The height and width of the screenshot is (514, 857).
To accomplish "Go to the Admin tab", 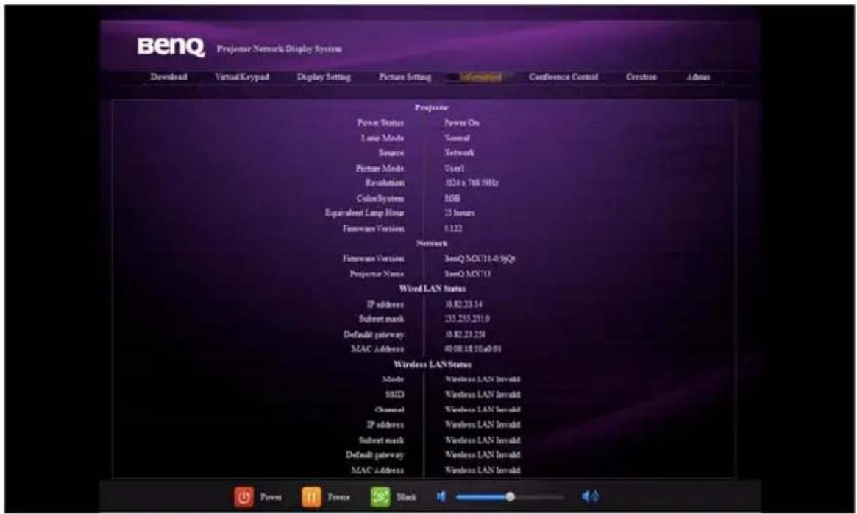I will 698,77.
